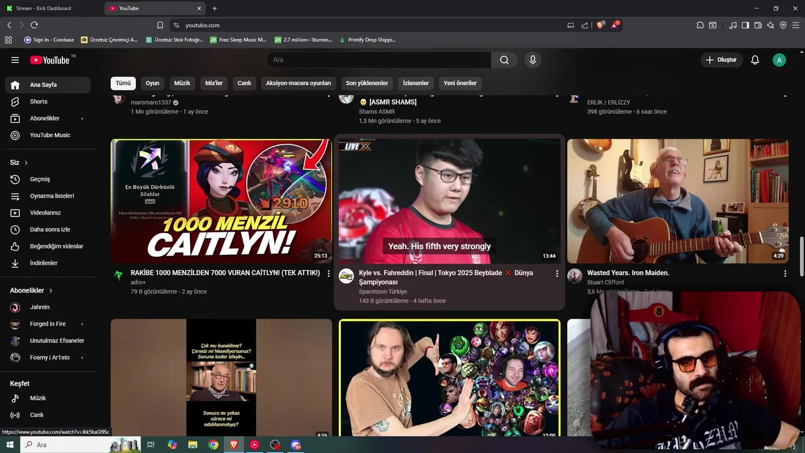Viewport: 805px width, 453px height.
Task: Start voice search with microphone icon
Action: pos(533,60)
